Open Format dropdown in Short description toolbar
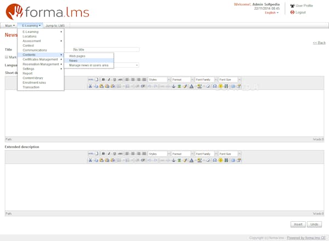Screen dimensions: 329x241 pyautogui.click(x=183, y=79)
